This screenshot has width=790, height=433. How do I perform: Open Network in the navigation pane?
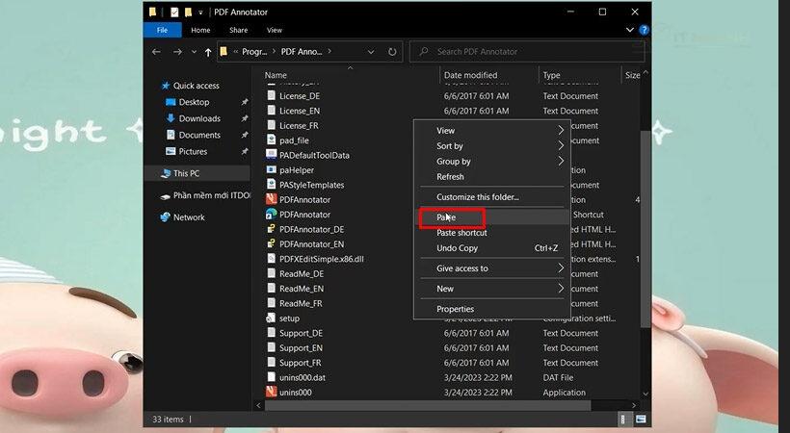[188, 217]
